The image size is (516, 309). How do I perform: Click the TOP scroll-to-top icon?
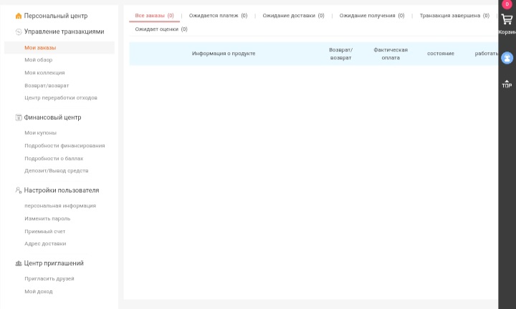(x=507, y=84)
